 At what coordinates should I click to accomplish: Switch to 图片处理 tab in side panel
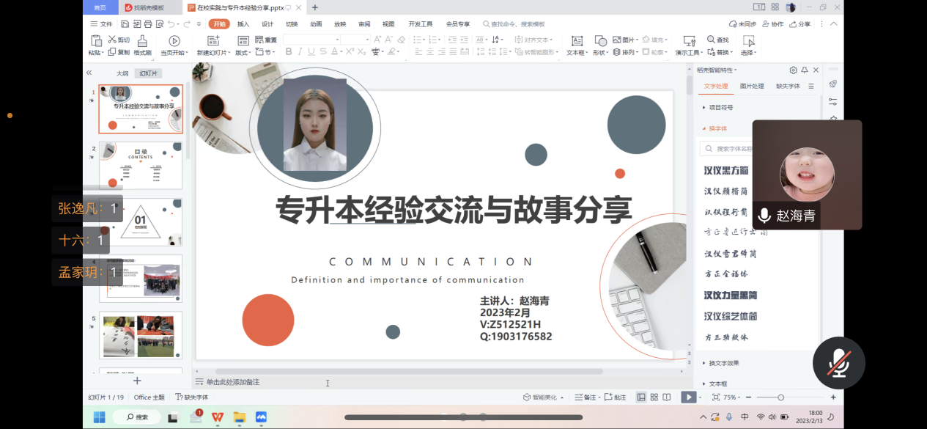(x=752, y=87)
